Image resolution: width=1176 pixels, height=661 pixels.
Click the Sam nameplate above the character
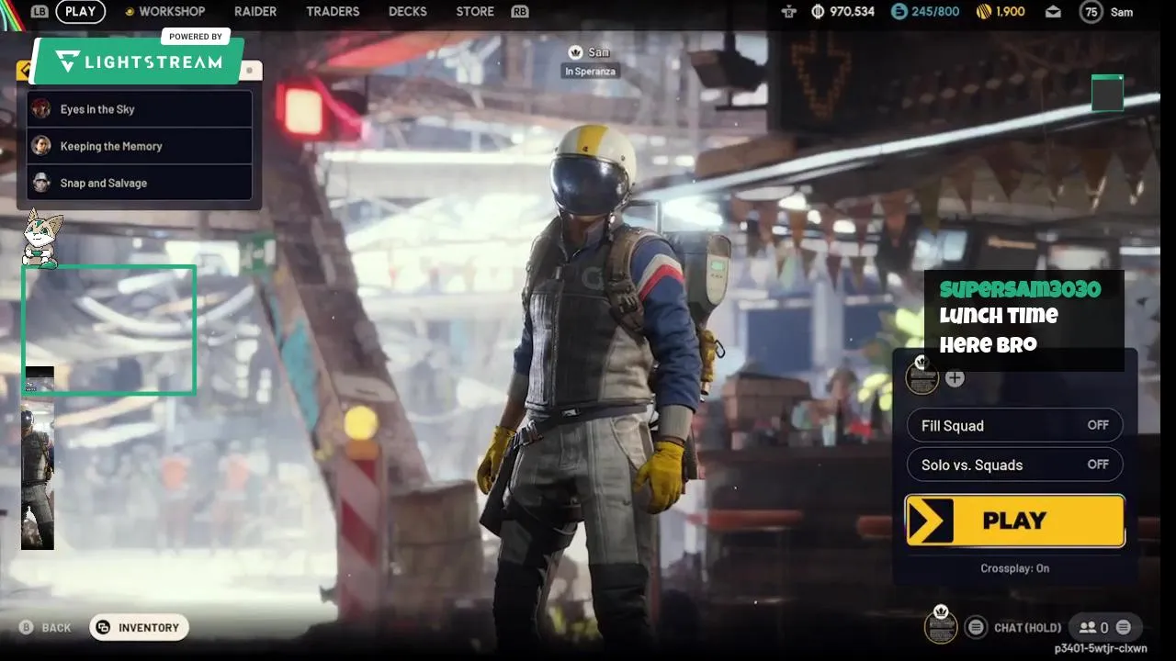[x=588, y=52]
